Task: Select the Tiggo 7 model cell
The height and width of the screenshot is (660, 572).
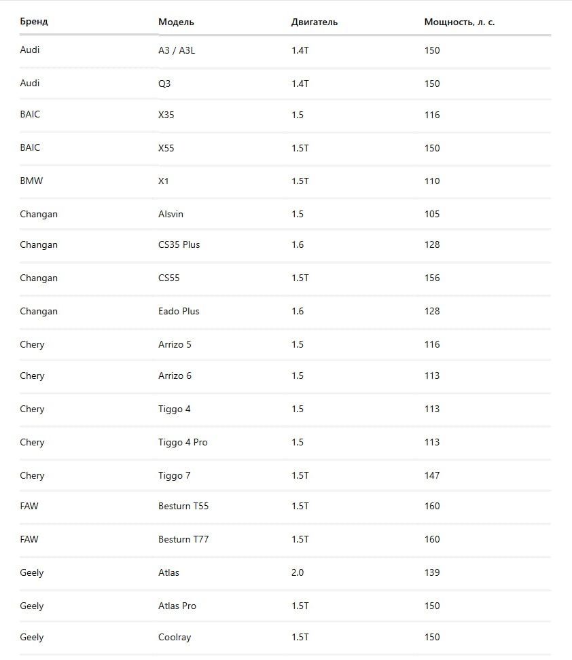Action: coord(175,475)
